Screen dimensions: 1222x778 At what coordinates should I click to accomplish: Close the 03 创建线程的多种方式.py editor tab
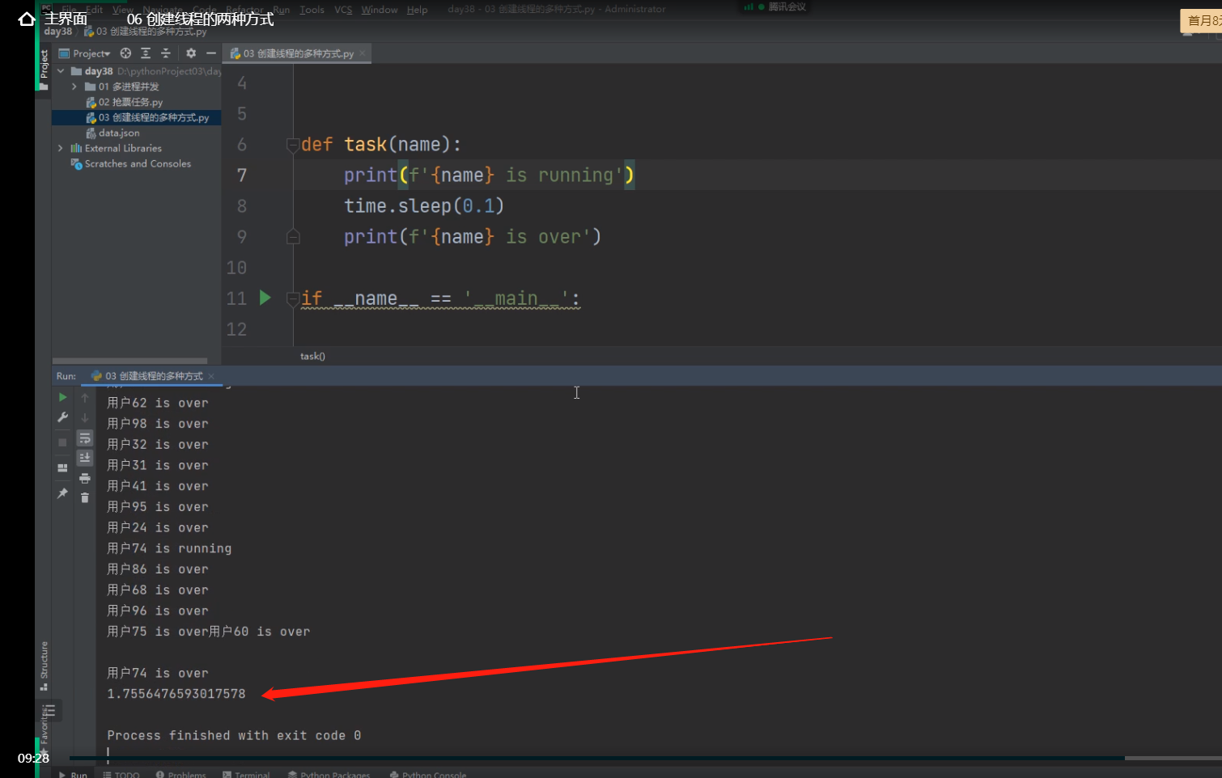pos(363,53)
